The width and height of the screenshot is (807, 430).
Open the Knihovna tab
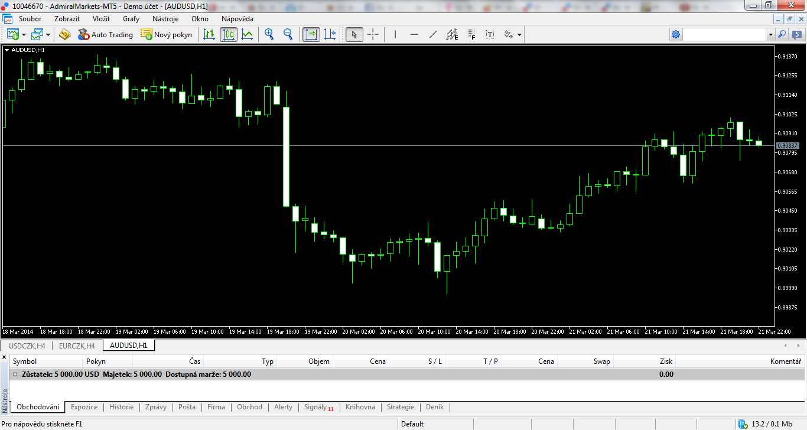pos(360,407)
